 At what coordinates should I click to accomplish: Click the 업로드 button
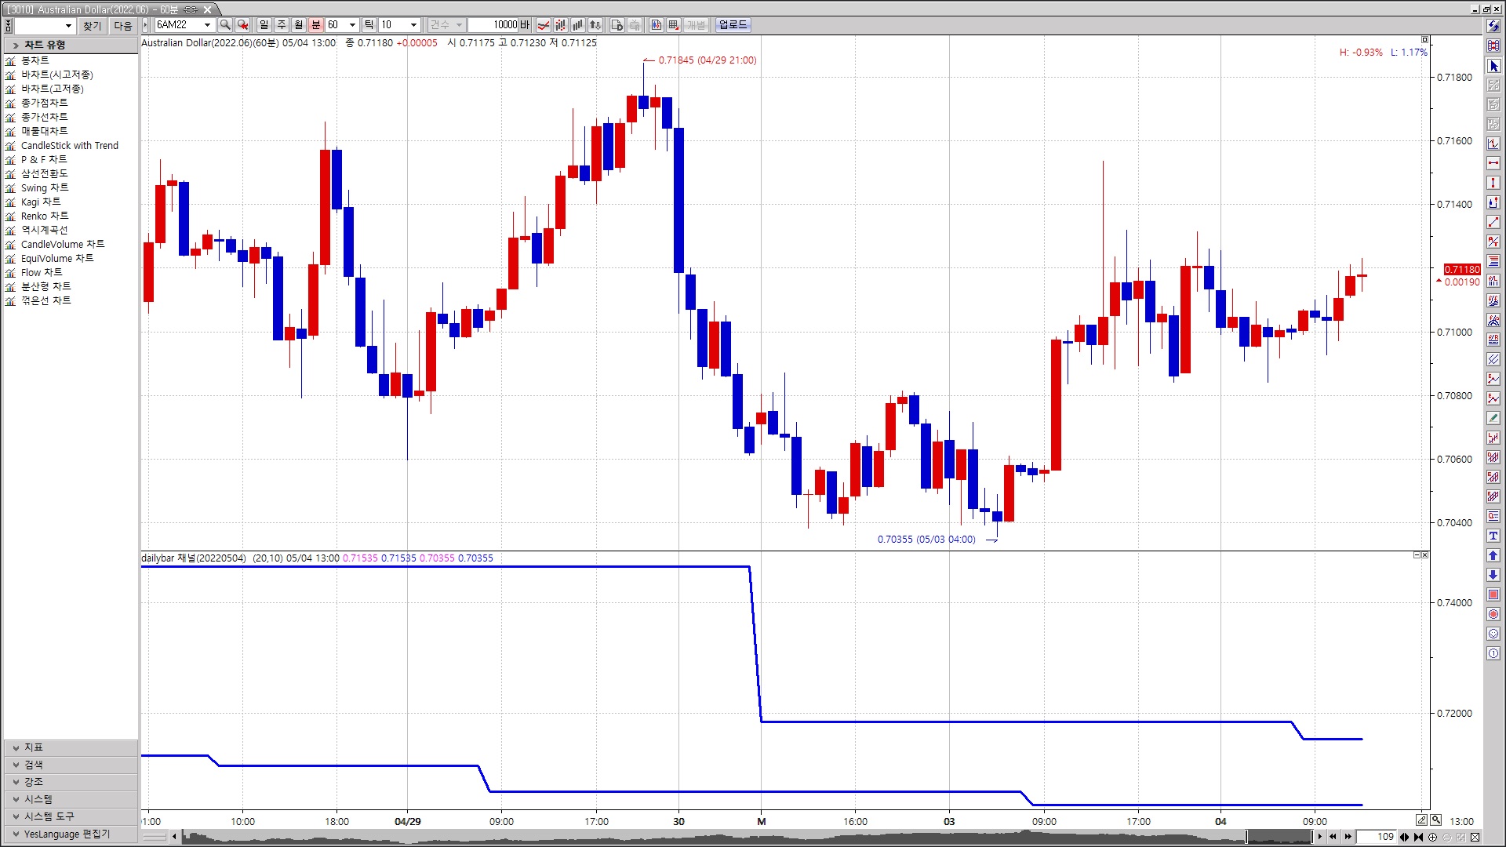click(x=733, y=25)
